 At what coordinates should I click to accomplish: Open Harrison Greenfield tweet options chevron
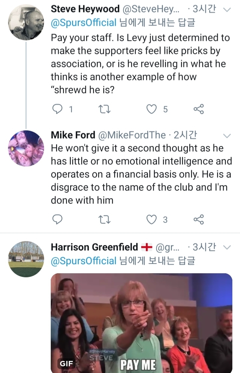[x=227, y=247]
